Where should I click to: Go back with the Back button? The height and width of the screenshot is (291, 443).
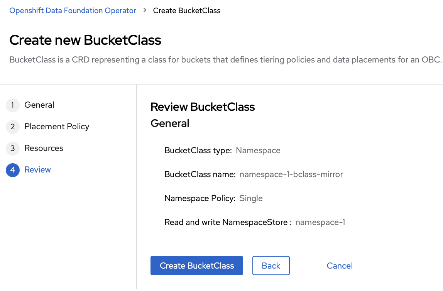tap(271, 266)
